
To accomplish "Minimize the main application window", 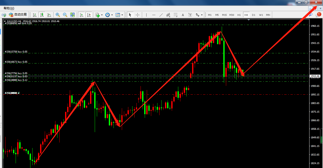I will [x=299, y=2].
